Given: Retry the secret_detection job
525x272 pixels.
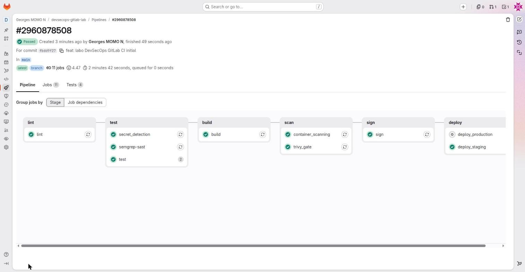Looking at the screenshot, I should 181,135.
